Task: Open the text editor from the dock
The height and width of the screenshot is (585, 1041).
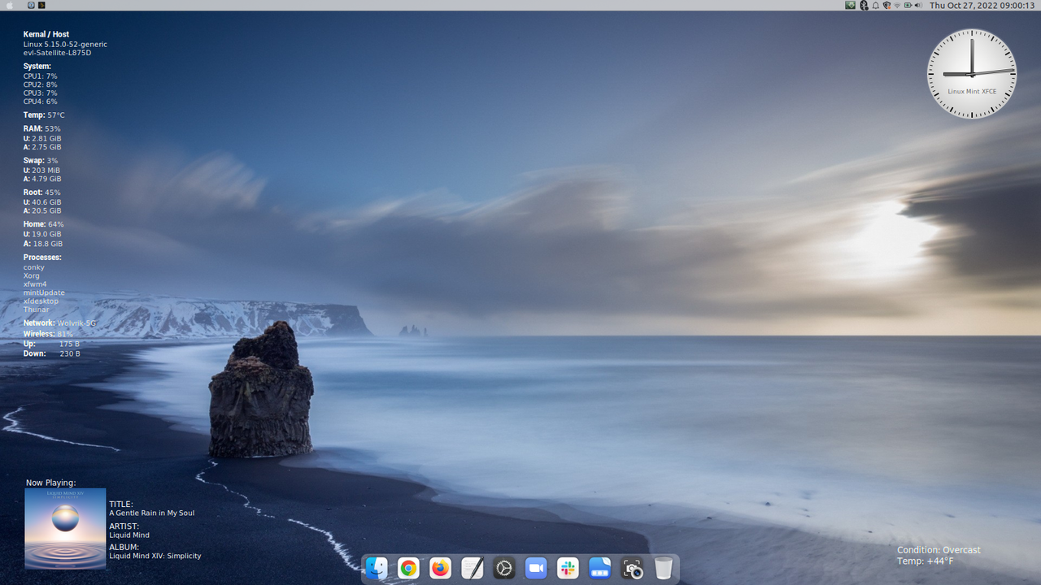Action: 473,568
